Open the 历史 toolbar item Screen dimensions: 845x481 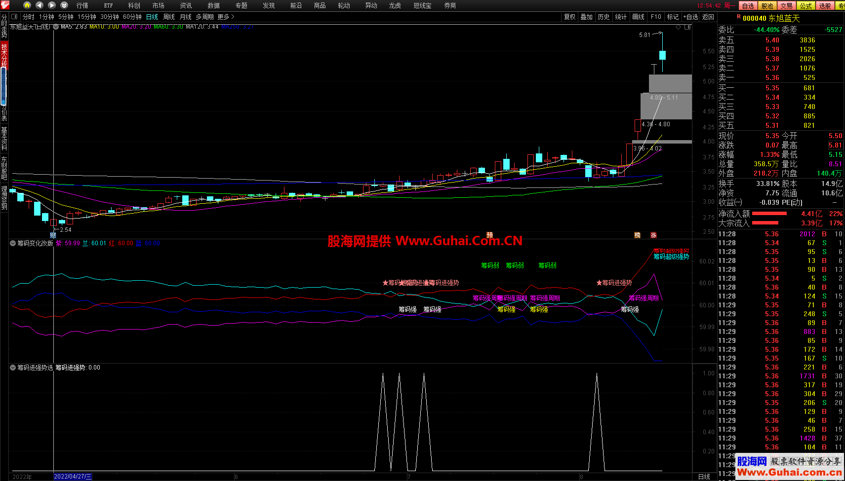(604, 17)
